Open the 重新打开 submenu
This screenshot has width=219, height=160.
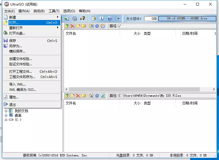pyautogui.click(x=32, y=28)
